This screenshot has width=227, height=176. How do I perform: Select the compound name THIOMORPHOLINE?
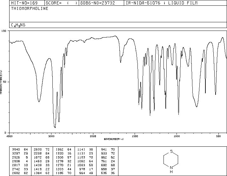click(30, 9)
